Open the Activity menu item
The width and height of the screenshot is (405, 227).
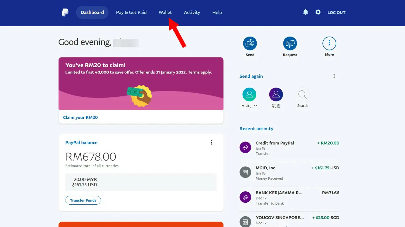tap(192, 12)
